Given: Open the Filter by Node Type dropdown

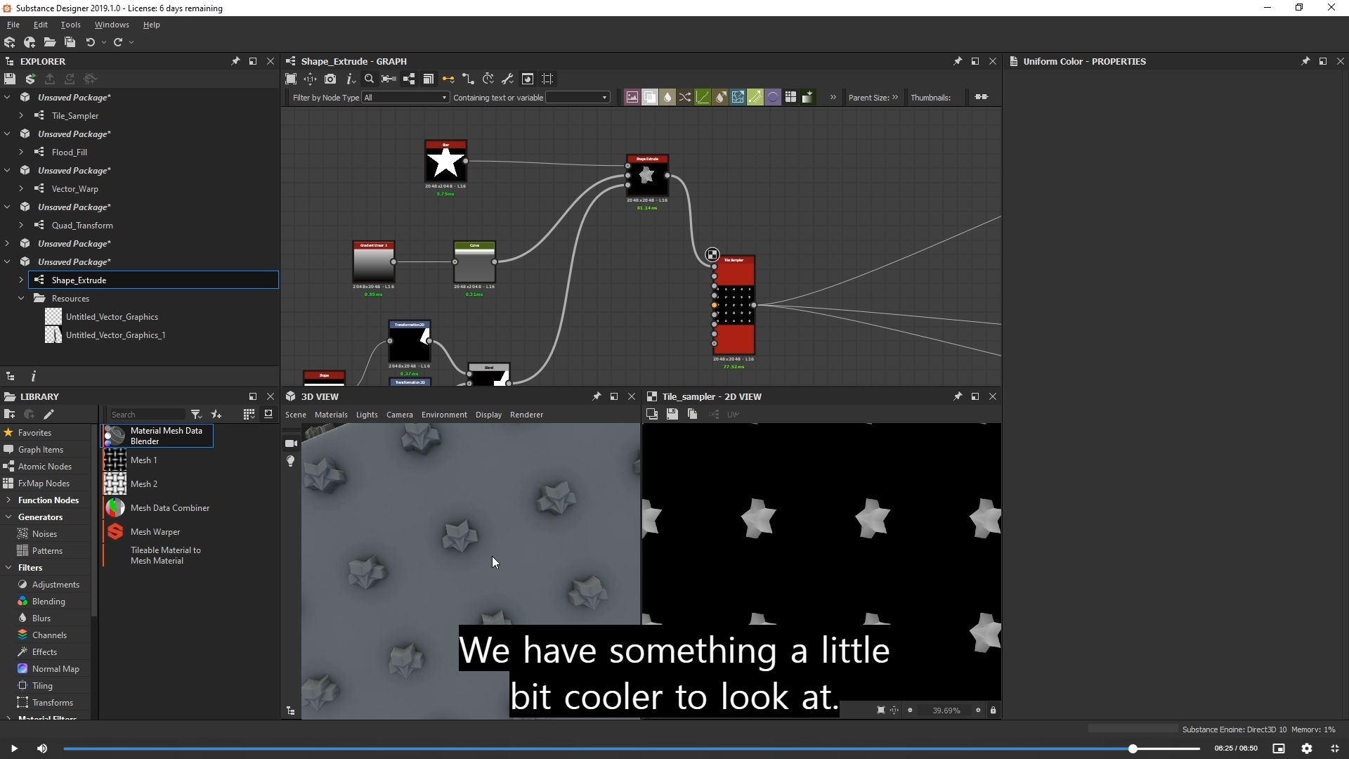Looking at the screenshot, I should [x=405, y=98].
